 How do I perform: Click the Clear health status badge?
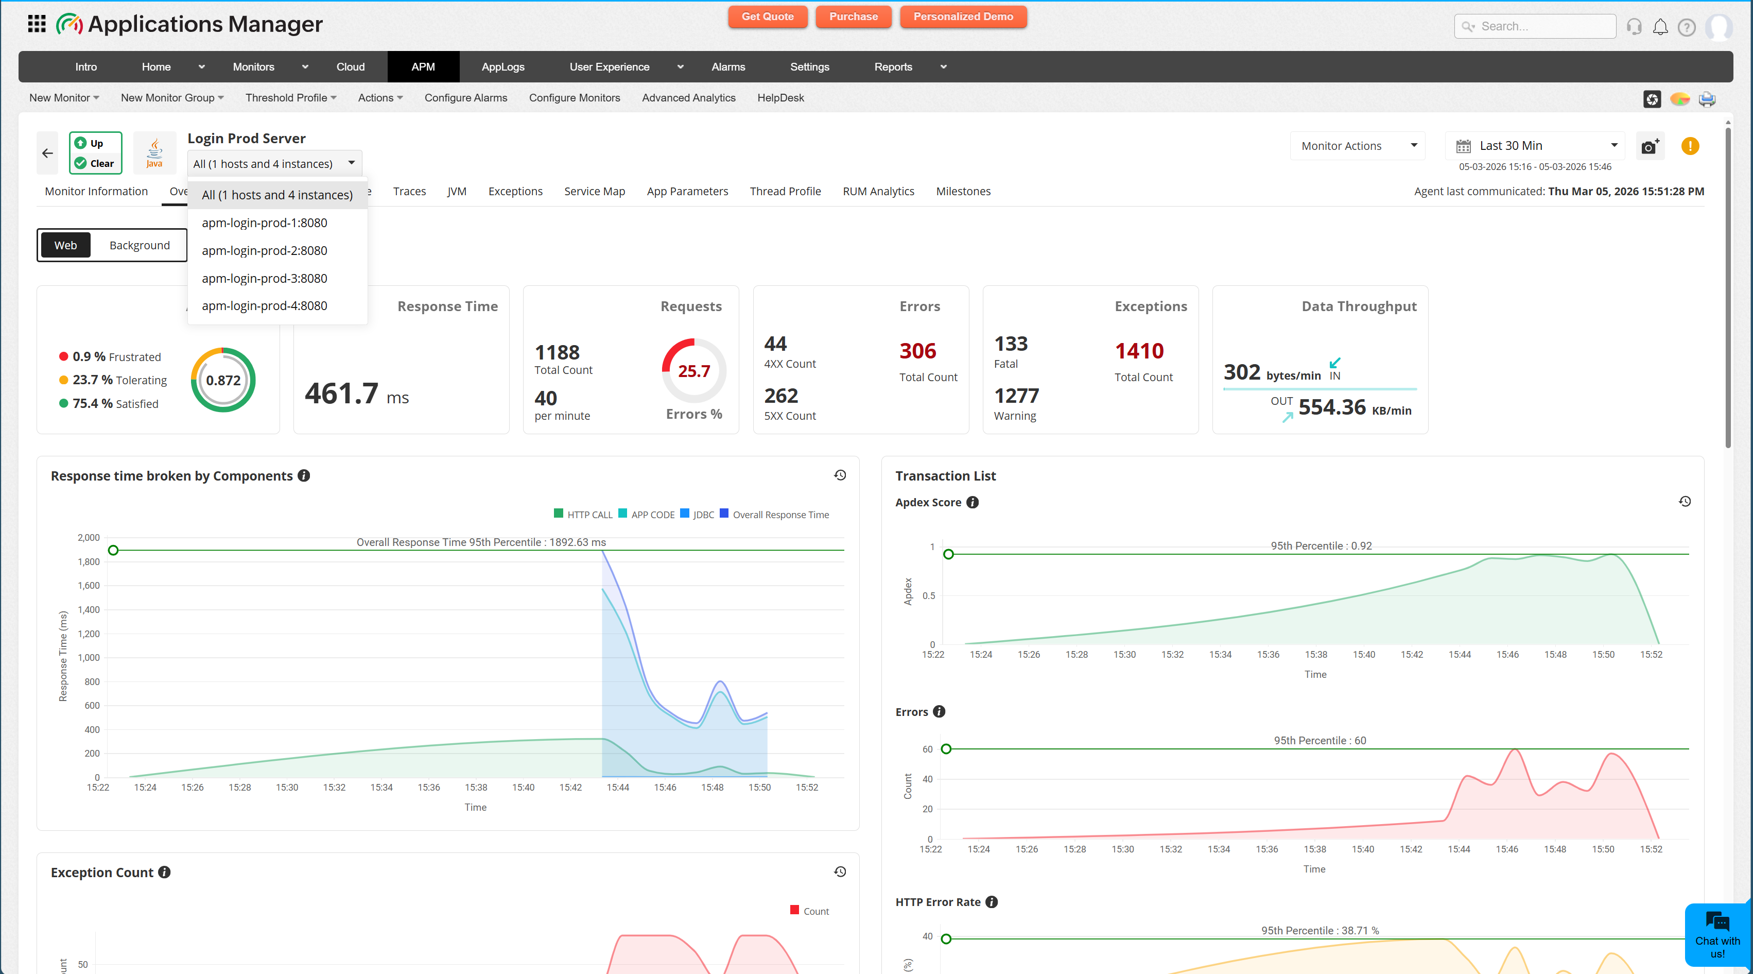pyautogui.click(x=95, y=163)
